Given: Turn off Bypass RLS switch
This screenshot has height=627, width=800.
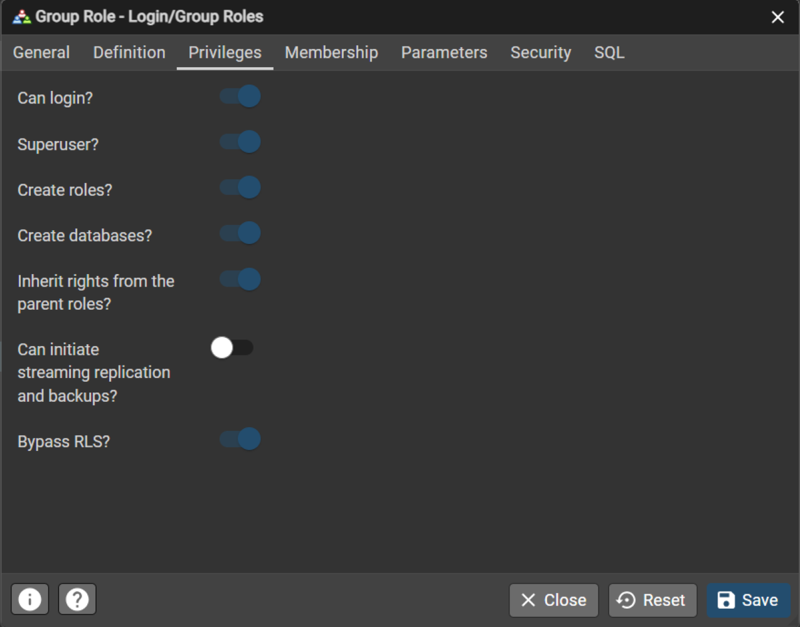Looking at the screenshot, I should [240, 439].
